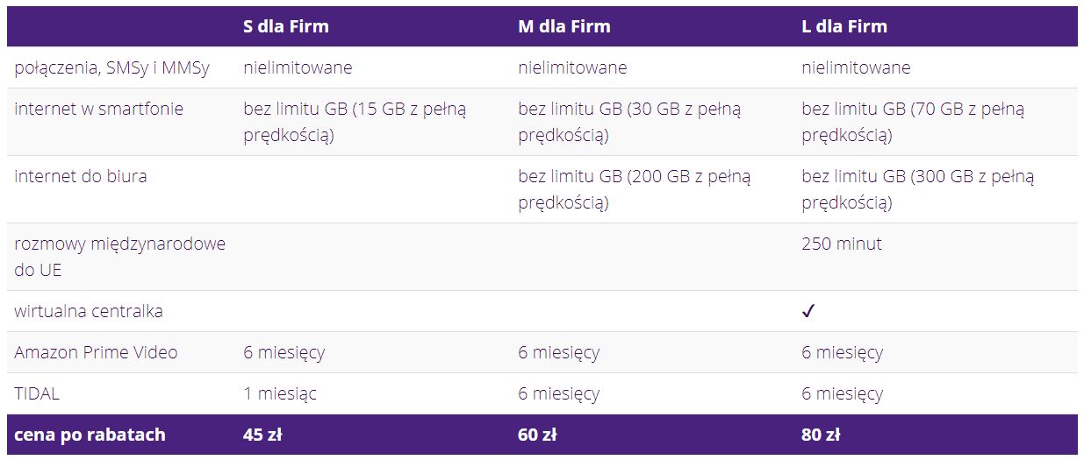
Task: Click the Amazon Prime Video row label
Action: (96, 352)
